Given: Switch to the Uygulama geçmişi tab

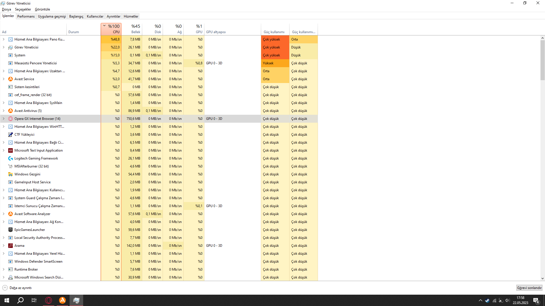Looking at the screenshot, I should [52, 16].
